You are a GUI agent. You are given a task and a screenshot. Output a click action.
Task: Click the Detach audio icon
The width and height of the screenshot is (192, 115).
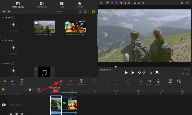coord(149,81)
